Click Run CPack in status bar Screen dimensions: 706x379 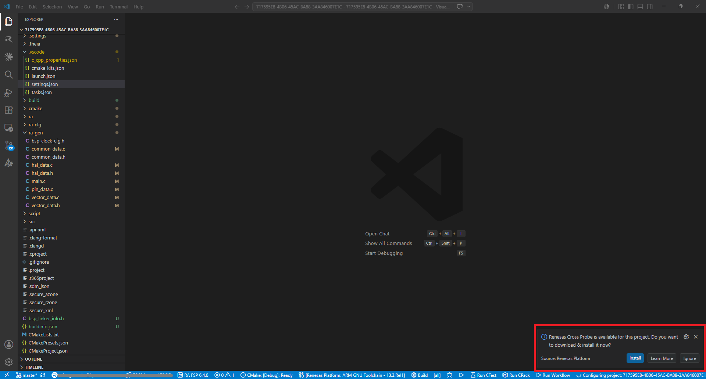(x=516, y=375)
